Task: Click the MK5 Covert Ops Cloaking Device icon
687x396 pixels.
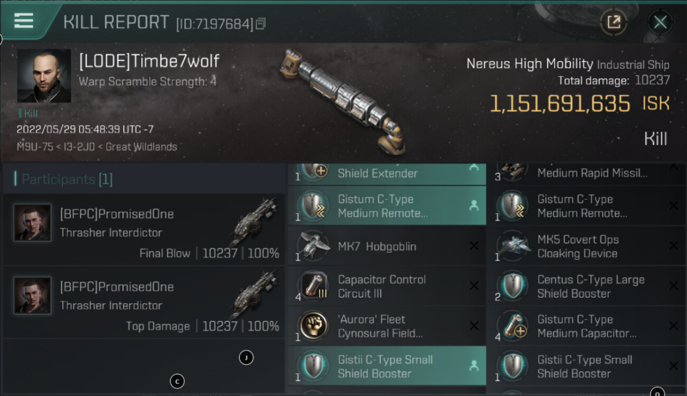Action: point(513,247)
